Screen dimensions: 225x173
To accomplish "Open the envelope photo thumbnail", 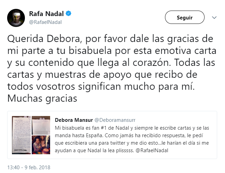I will click(41, 125).
